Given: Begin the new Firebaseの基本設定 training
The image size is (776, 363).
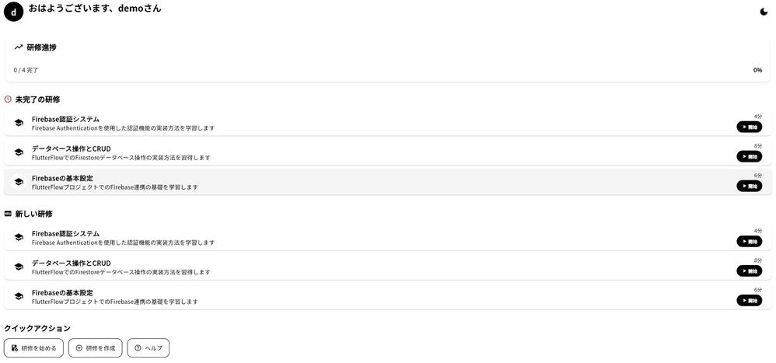Looking at the screenshot, I should pyautogui.click(x=749, y=300).
